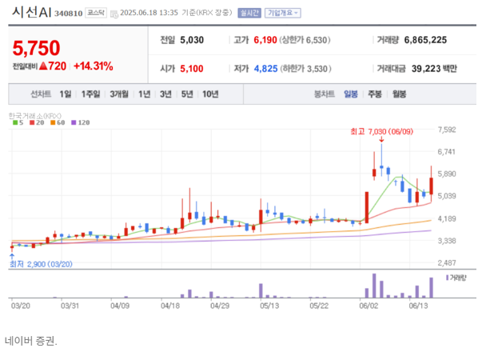Show the 10년 line chart
Viewport: 482px width, 352px height.
210,94
